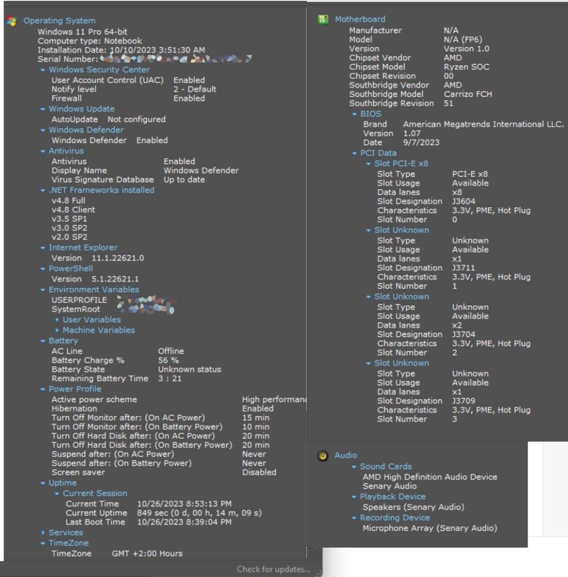Viewport: 568px width, 577px height.
Task: Open the Motherboard heading
Action: coord(360,20)
